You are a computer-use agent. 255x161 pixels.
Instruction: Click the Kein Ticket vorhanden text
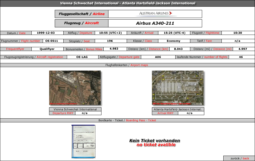(x=155, y=141)
